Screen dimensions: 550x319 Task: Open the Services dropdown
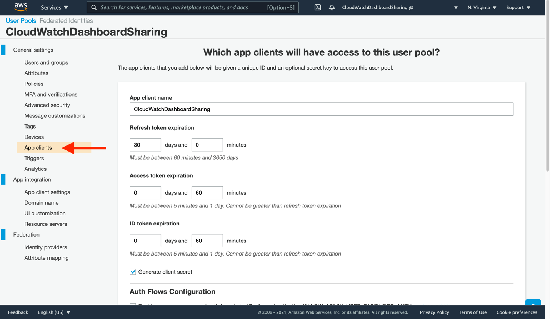tap(54, 7)
